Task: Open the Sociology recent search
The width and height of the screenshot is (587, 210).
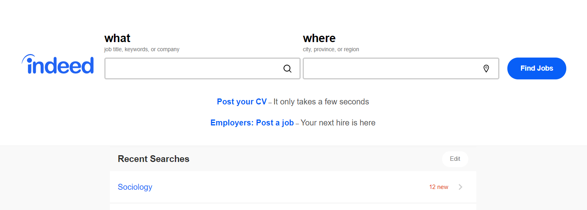Action: (135, 187)
